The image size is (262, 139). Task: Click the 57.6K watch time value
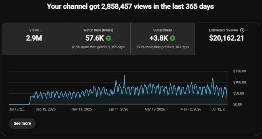(x=95, y=38)
